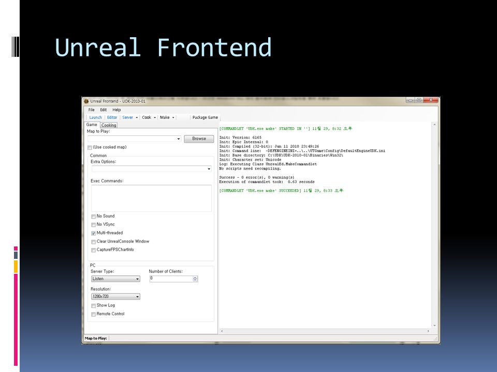Image resolution: width=497 pixels, height=372 pixels.
Task: Click the Unreal Frontend app icon in title bar
Action: pos(86,101)
